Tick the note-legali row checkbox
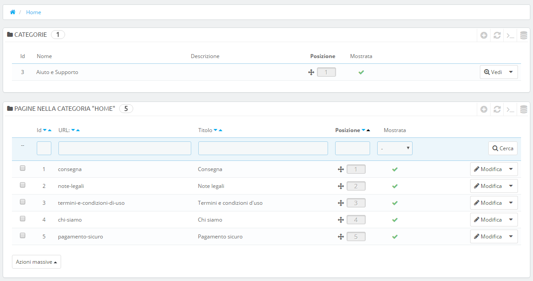The width and height of the screenshot is (533, 281). pyautogui.click(x=23, y=185)
